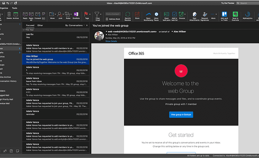Click the Find a Contact field
This screenshot has width=259, height=158.
click(x=113, y=14)
